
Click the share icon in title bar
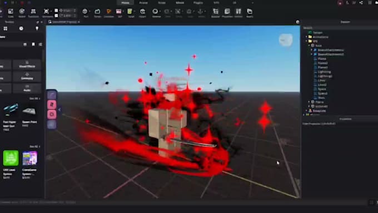click(361, 3)
